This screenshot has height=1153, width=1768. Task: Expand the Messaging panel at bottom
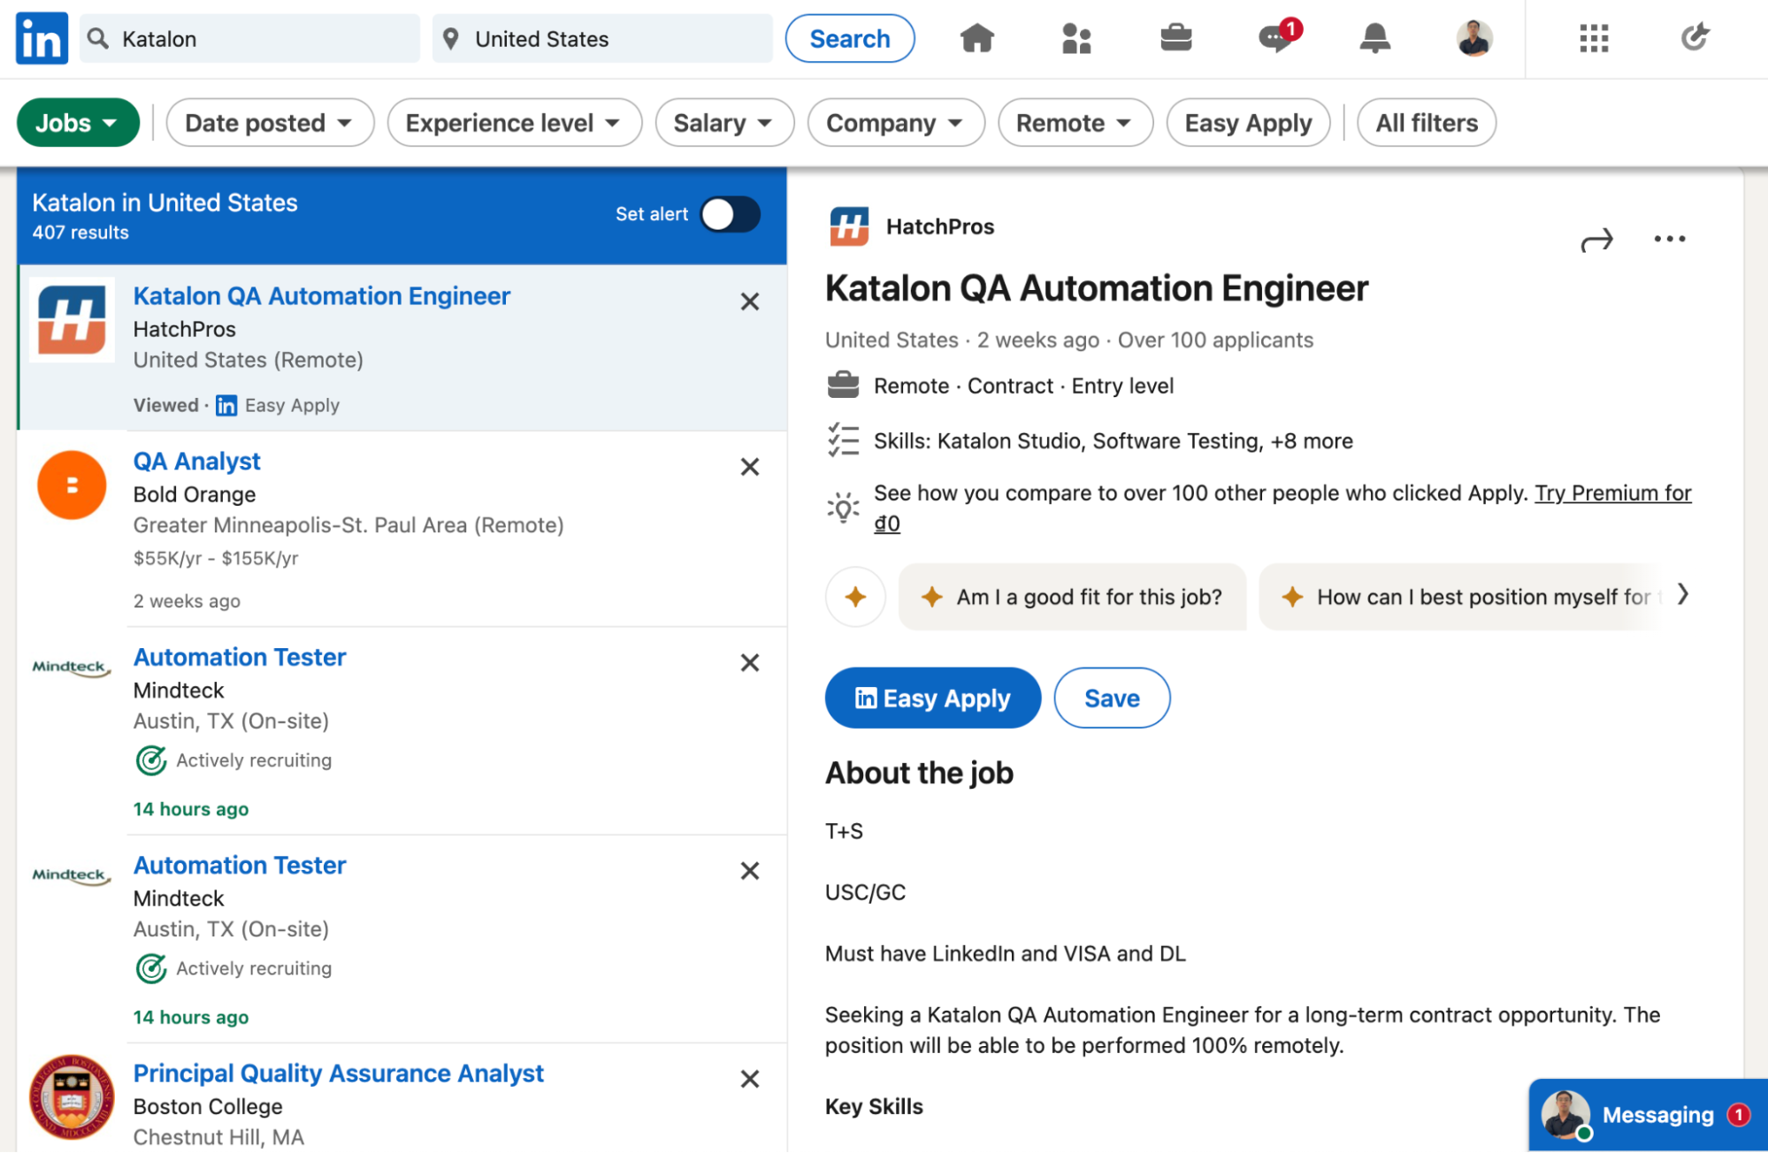(1649, 1114)
